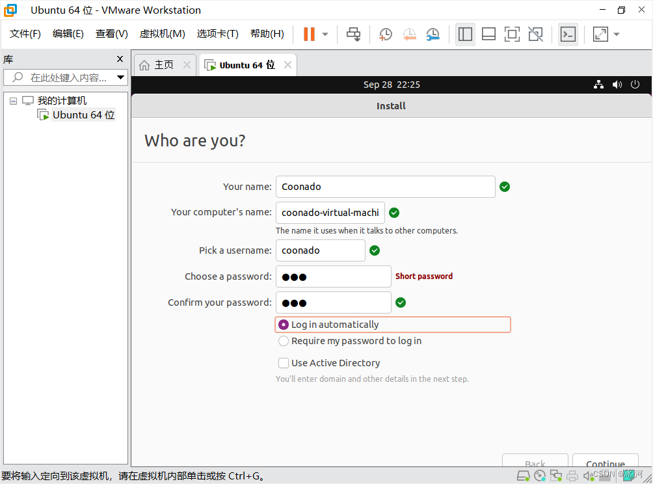Click the Your name input field
653x484 pixels.
tap(386, 187)
